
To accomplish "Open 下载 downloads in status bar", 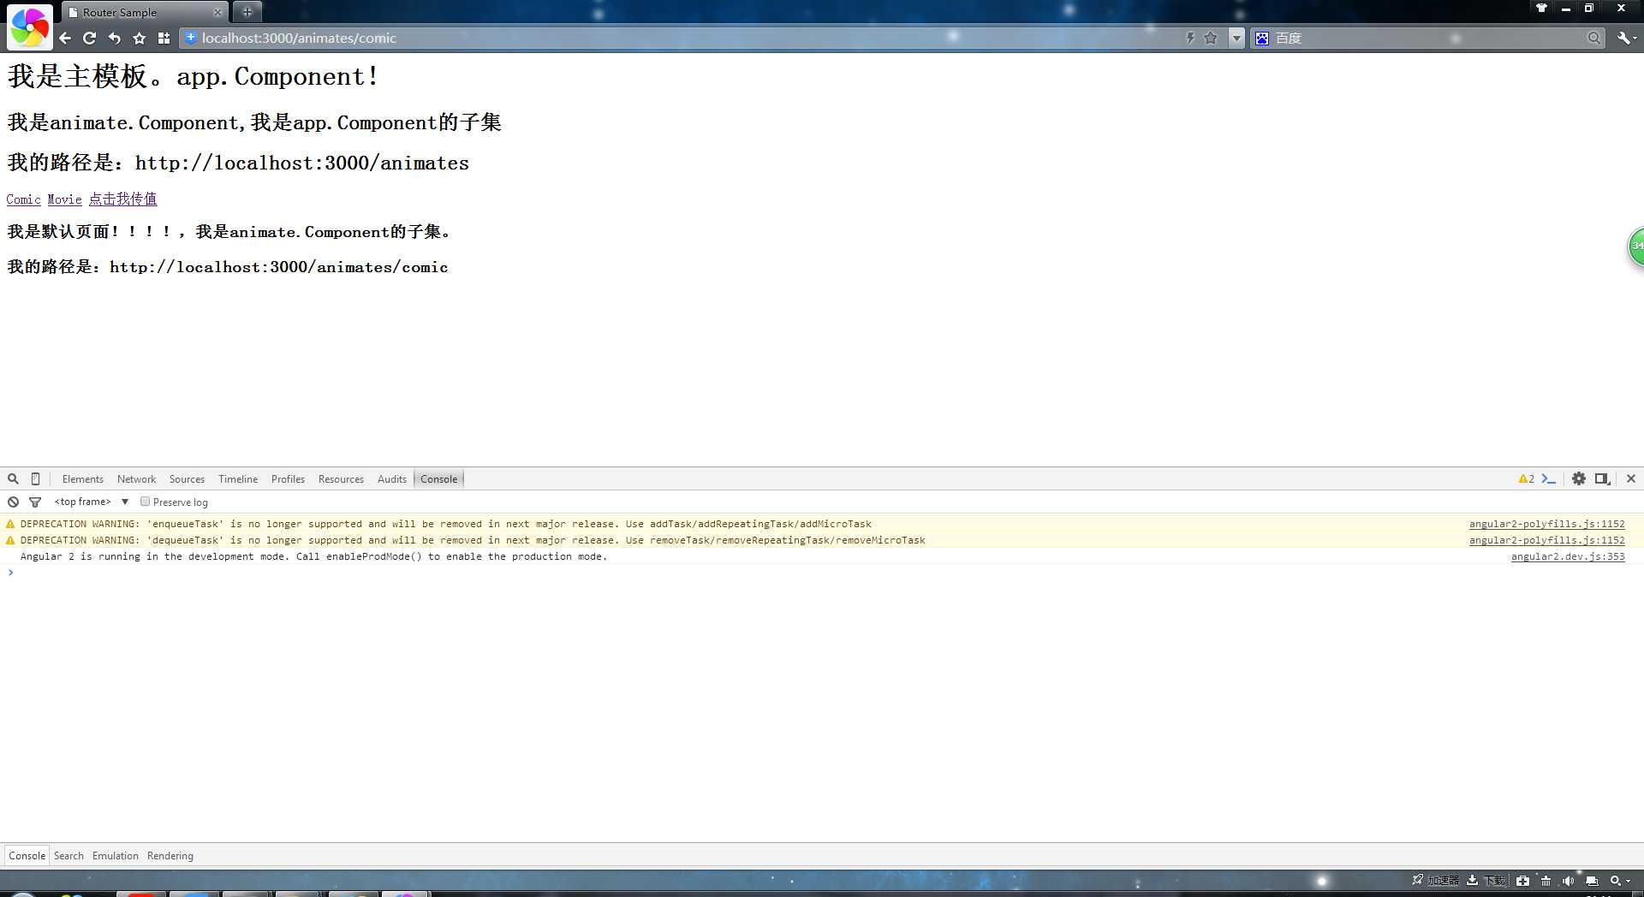I will click(1486, 881).
